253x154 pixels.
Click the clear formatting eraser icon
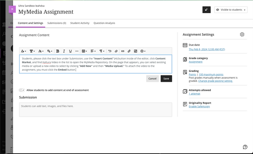(116, 51)
